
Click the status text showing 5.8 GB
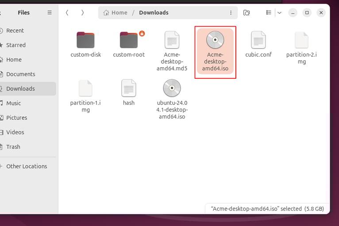pyautogui.click(x=267, y=209)
